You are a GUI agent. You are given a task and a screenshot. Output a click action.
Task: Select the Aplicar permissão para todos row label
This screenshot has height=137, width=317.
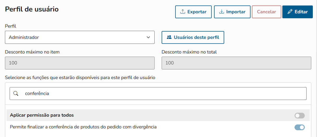[42, 115]
